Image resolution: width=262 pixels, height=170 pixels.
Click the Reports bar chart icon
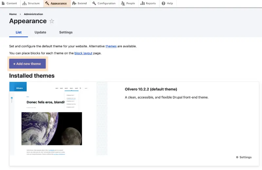pos(142,3)
